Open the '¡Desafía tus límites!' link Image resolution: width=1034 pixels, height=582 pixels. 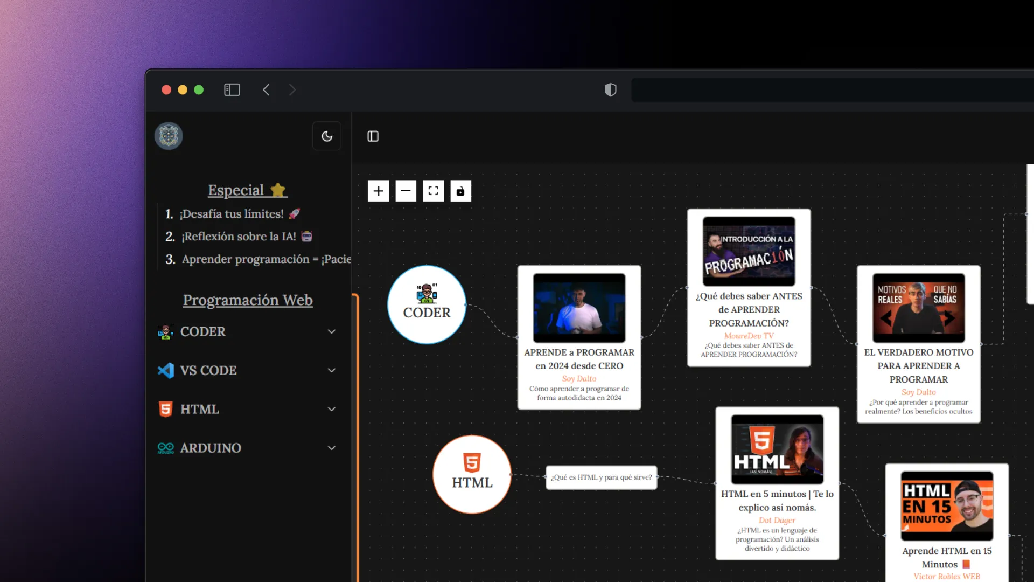click(233, 214)
